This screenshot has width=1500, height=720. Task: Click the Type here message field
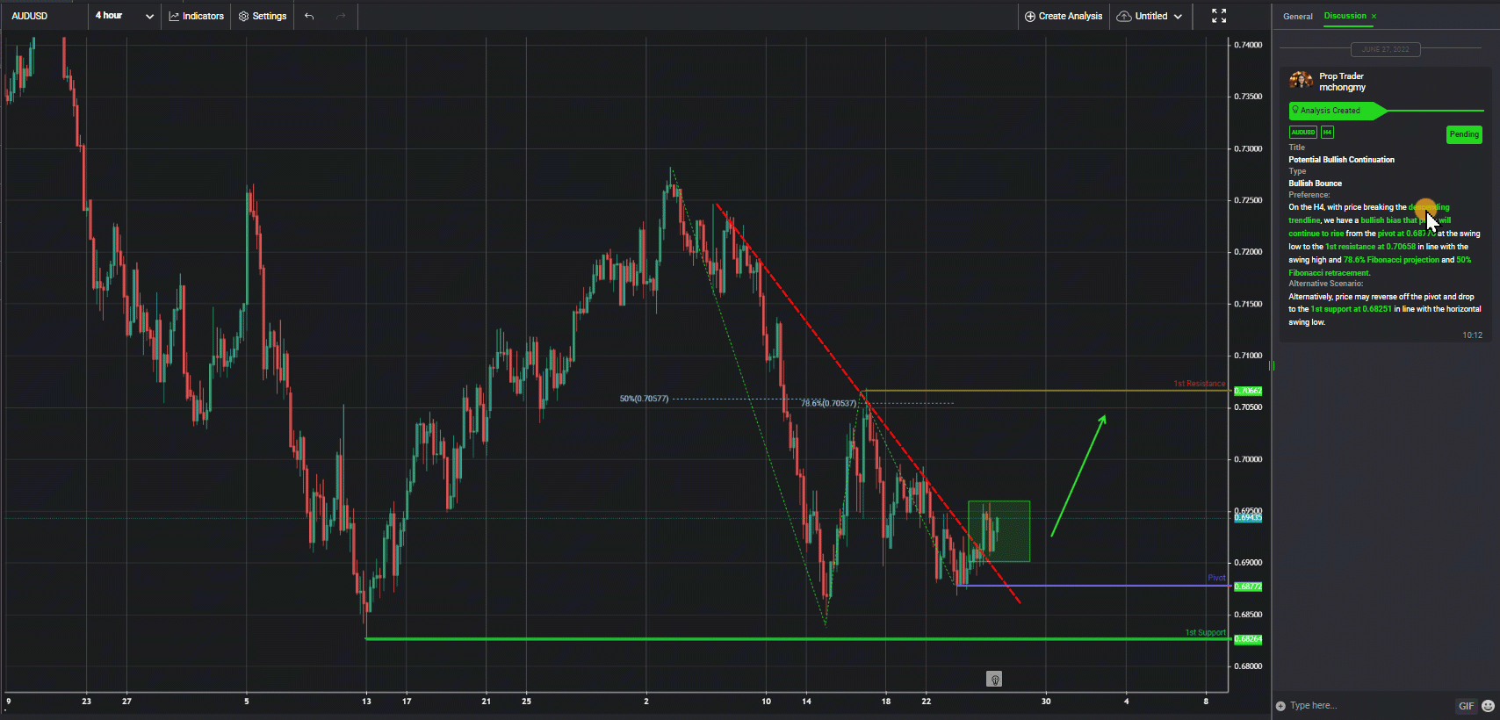pos(1368,706)
